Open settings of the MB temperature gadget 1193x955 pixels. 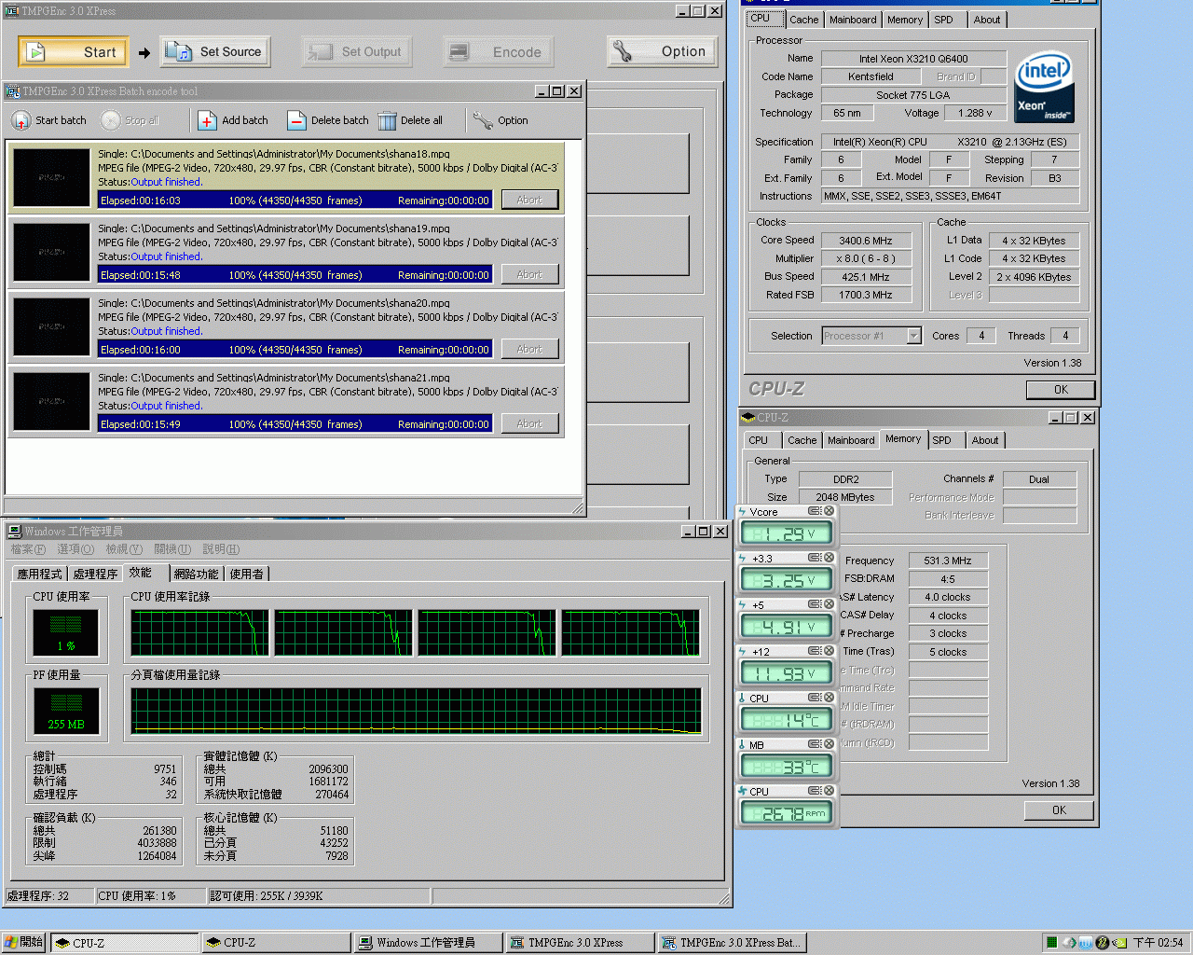coord(815,744)
